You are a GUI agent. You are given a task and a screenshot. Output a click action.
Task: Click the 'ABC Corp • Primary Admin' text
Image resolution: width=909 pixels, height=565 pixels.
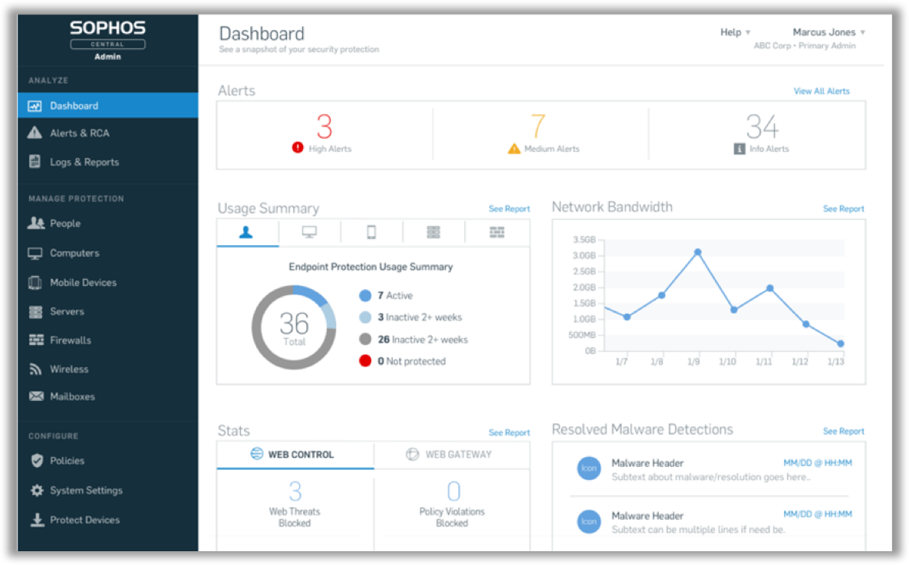(x=805, y=46)
